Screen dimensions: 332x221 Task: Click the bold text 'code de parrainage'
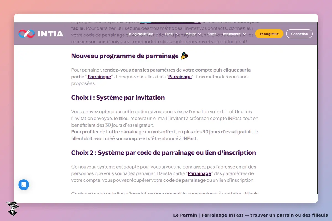click(184, 180)
